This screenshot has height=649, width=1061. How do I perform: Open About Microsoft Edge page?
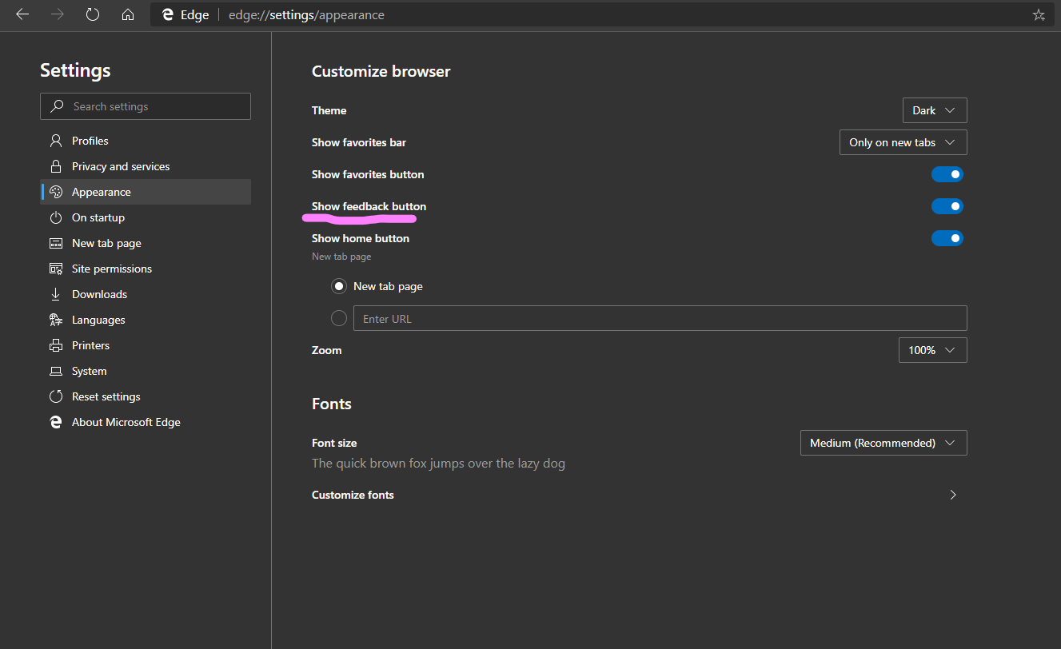pyautogui.click(x=126, y=422)
